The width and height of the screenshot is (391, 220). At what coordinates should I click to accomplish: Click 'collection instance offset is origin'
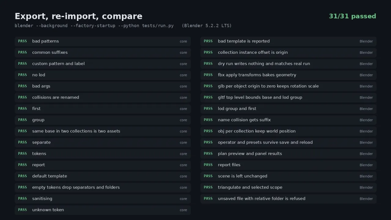pos(288,53)
